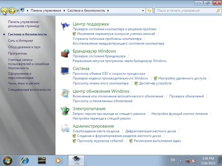
Task: Click Проверка обновлений
Action: click(186, 96)
